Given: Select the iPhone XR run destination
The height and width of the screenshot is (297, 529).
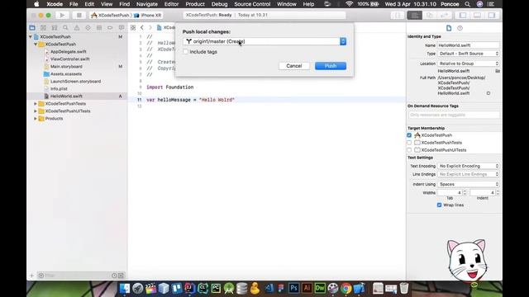Looking at the screenshot, I should click(x=148, y=15).
